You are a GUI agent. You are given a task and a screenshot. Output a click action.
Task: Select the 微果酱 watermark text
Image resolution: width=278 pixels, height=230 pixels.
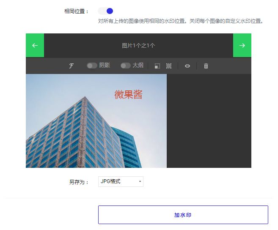click(x=128, y=94)
